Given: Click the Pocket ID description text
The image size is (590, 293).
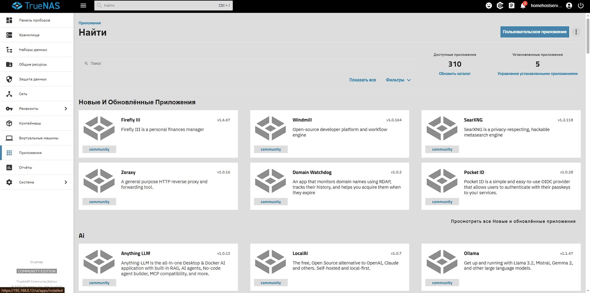Looking at the screenshot, I should pos(517,187).
